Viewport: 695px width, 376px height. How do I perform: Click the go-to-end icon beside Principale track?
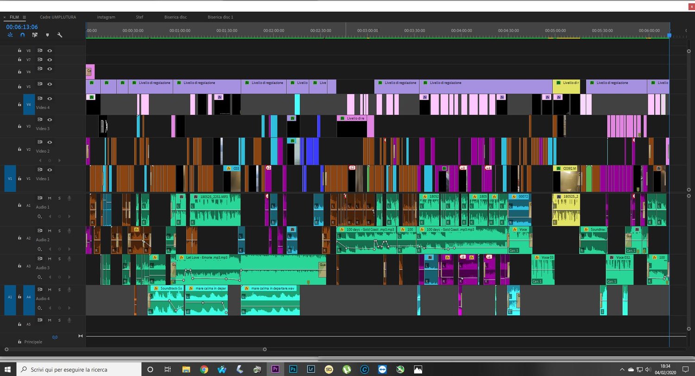[81, 336]
